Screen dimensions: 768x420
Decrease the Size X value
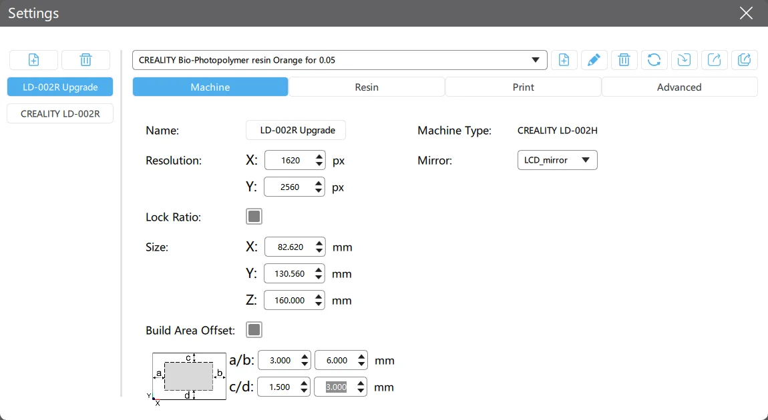319,251
